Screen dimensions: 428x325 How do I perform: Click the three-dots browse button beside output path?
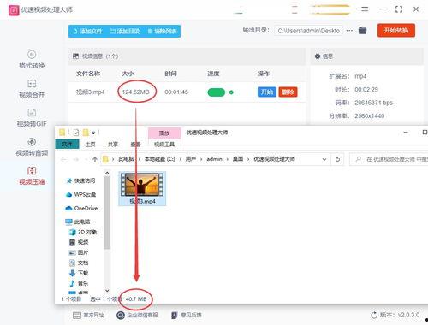tap(349, 31)
